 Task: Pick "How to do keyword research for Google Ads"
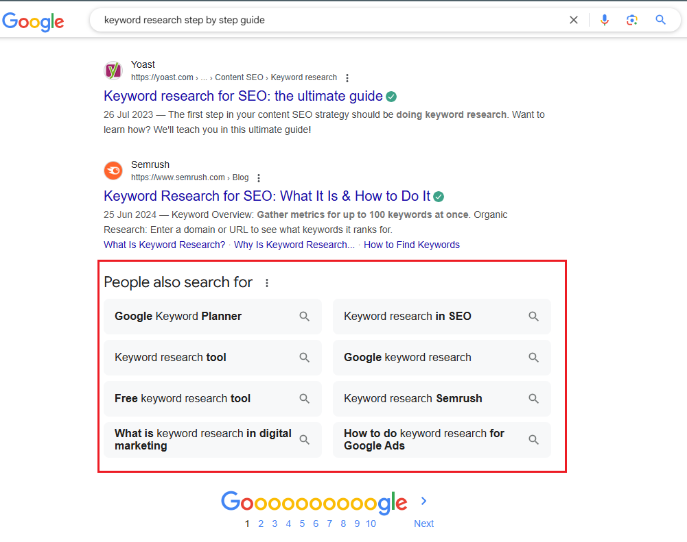pyautogui.click(x=442, y=440)
